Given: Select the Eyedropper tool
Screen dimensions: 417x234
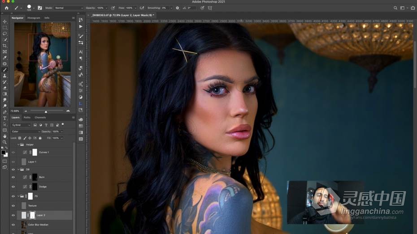Looking at the screenshot, I should (x=5, y=58).
